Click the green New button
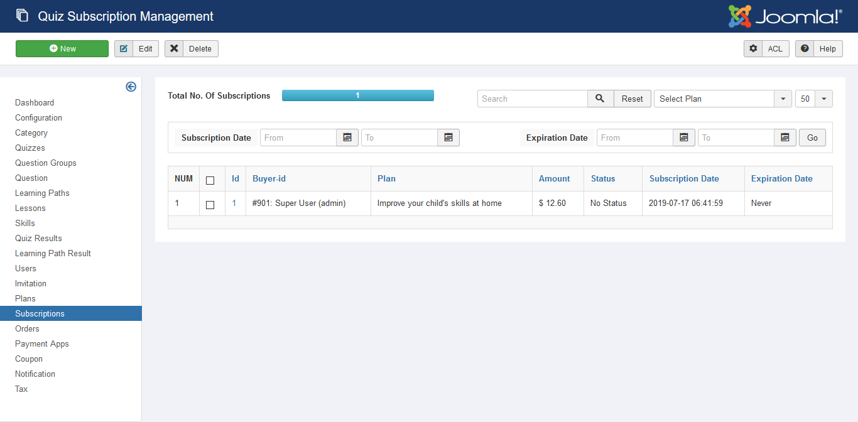The width and height of the screenshot is (858, 422). point(62,49)
